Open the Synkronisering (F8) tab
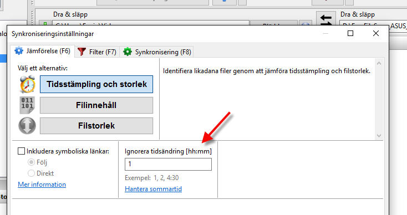Image resolution: width=407 pixels, height=215 pixels. [157, 52]
